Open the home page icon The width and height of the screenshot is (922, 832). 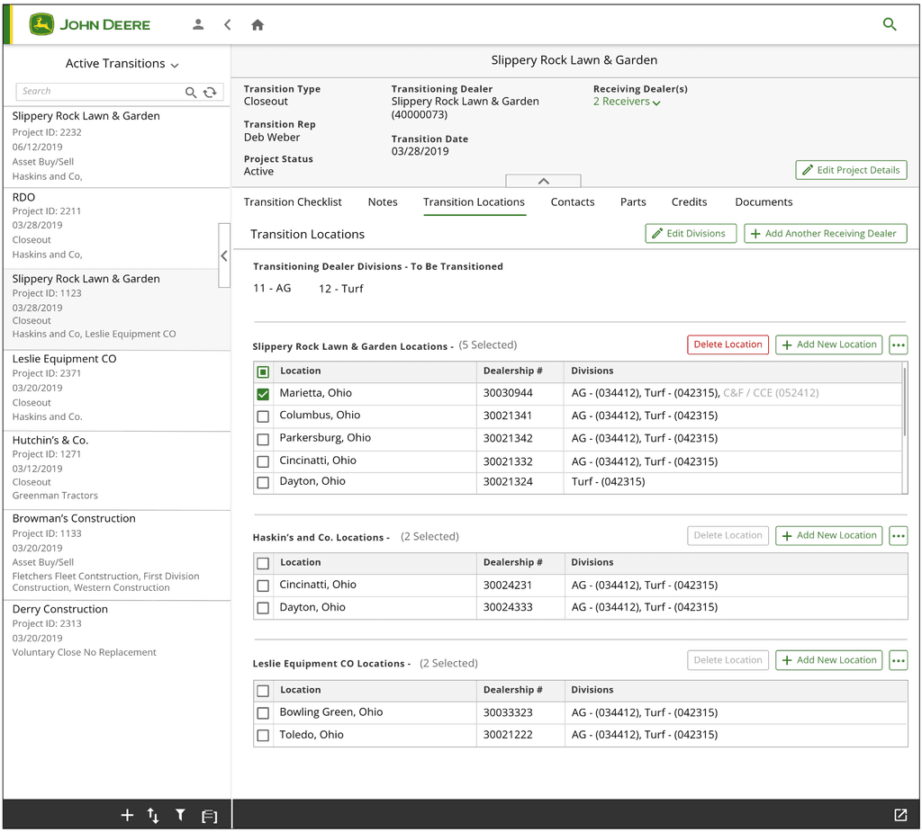[x=258, y=24]
